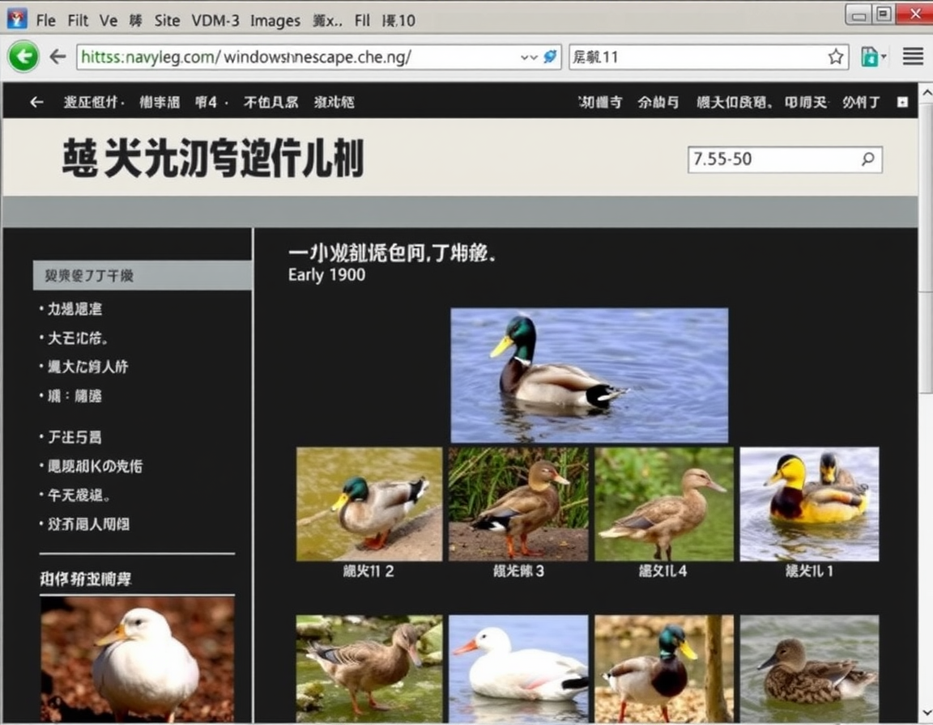Click the page scrollbar down arrow
The width and height of the screenshot is (933, 725).
tap(926, 713)
